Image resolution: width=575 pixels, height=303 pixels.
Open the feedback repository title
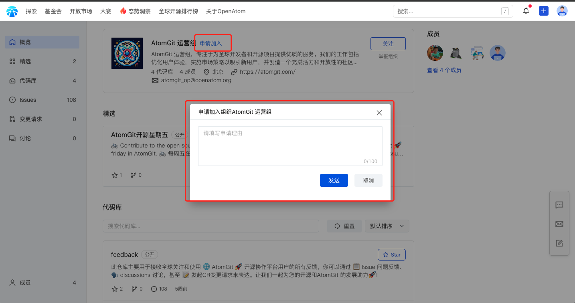tap(124, 255)
